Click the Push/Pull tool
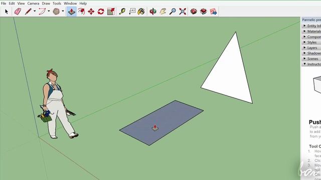 71,11
